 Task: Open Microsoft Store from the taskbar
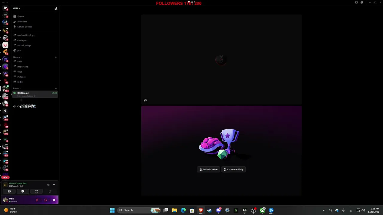[x=192, y=210]
